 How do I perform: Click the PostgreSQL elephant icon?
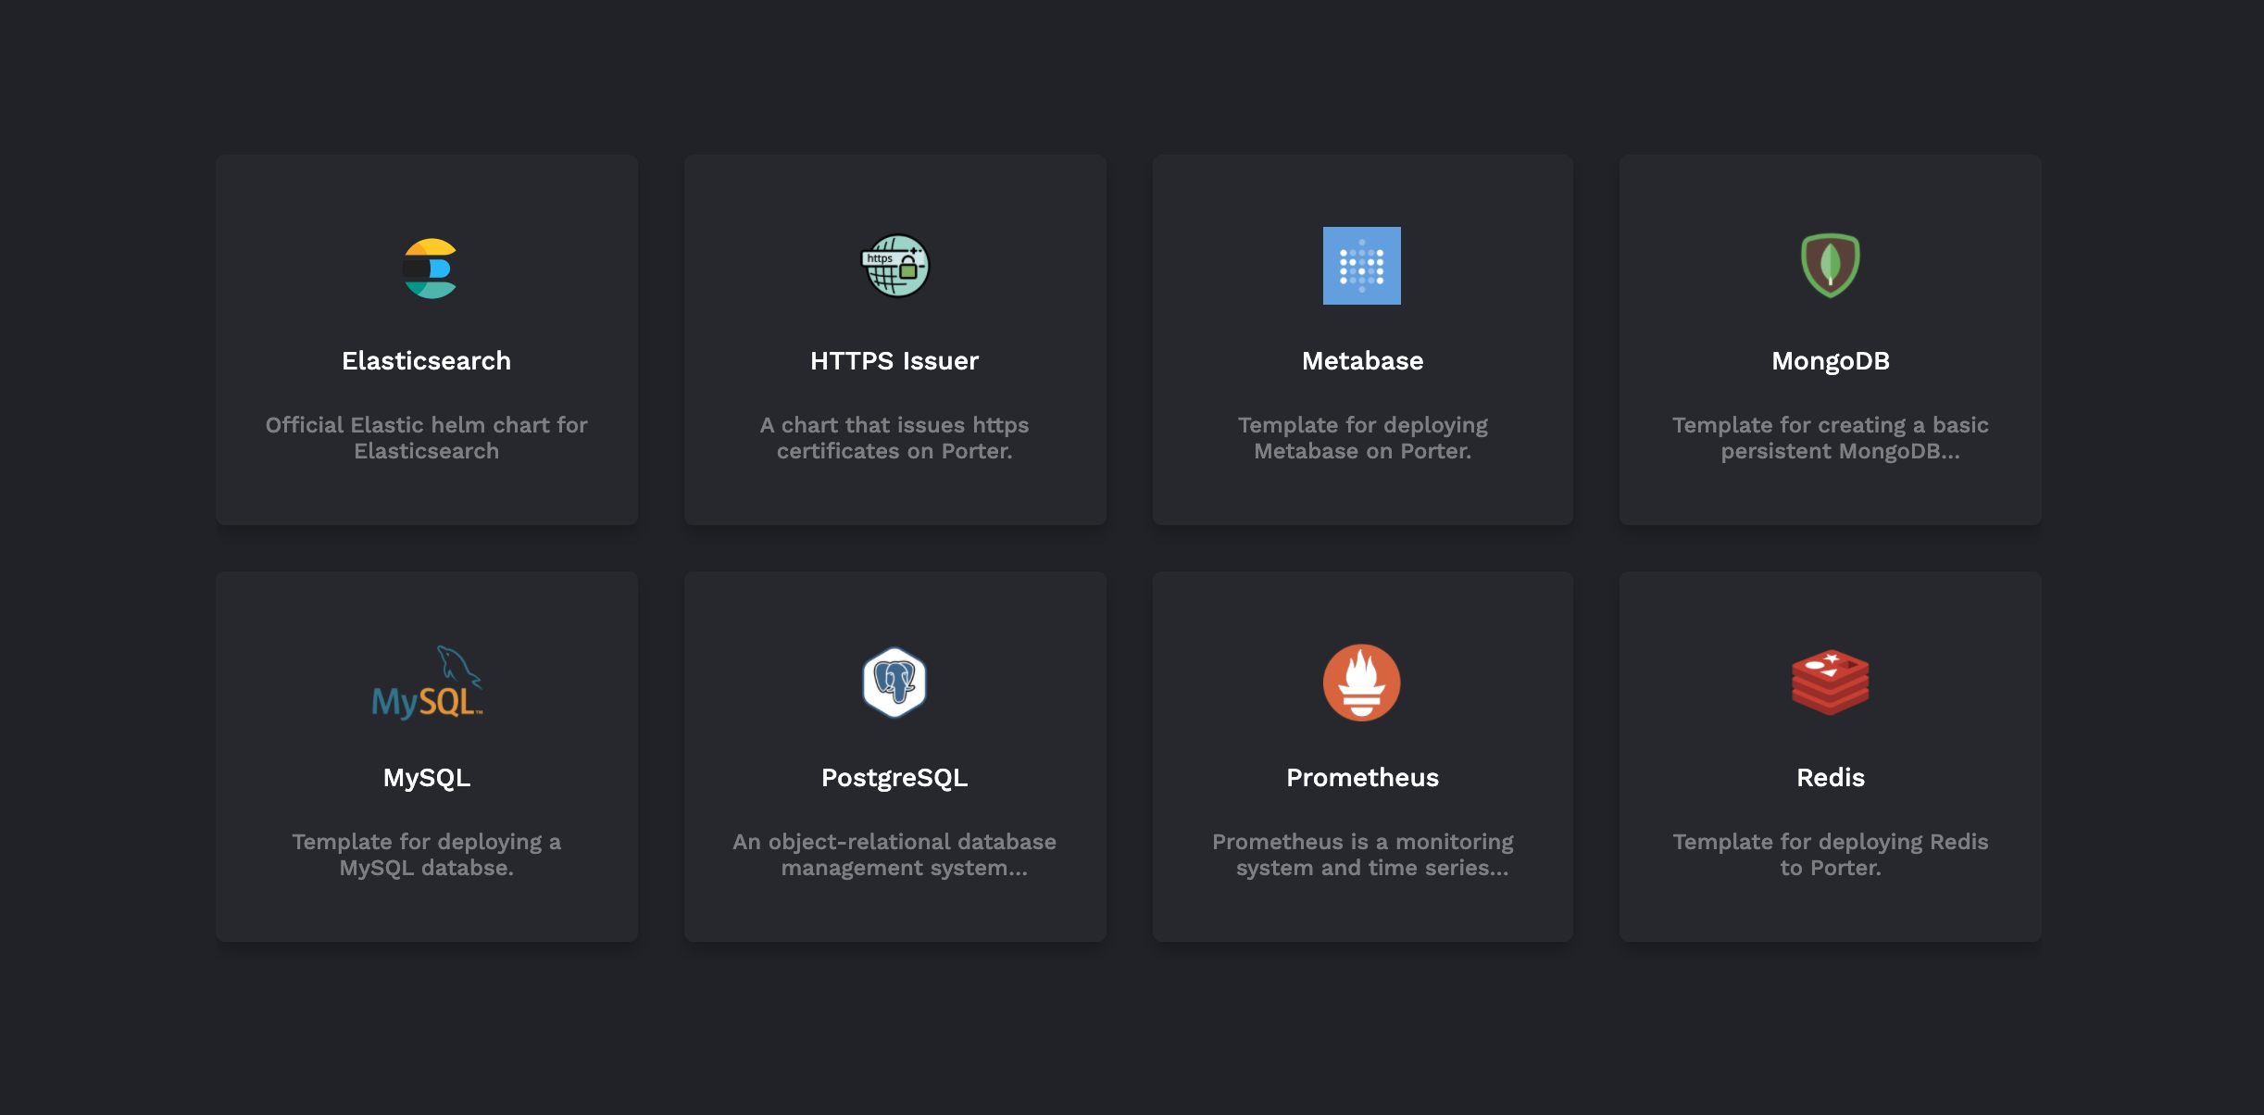[894, 683]
